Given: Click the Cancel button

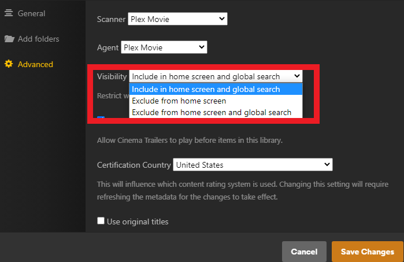Looking at the screenshot, I should coord(304,252).
